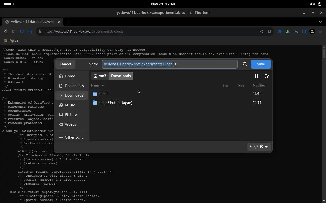Go to the browser home page icon
This screenshot has width=326, height=203.
[x=30, y=31]
